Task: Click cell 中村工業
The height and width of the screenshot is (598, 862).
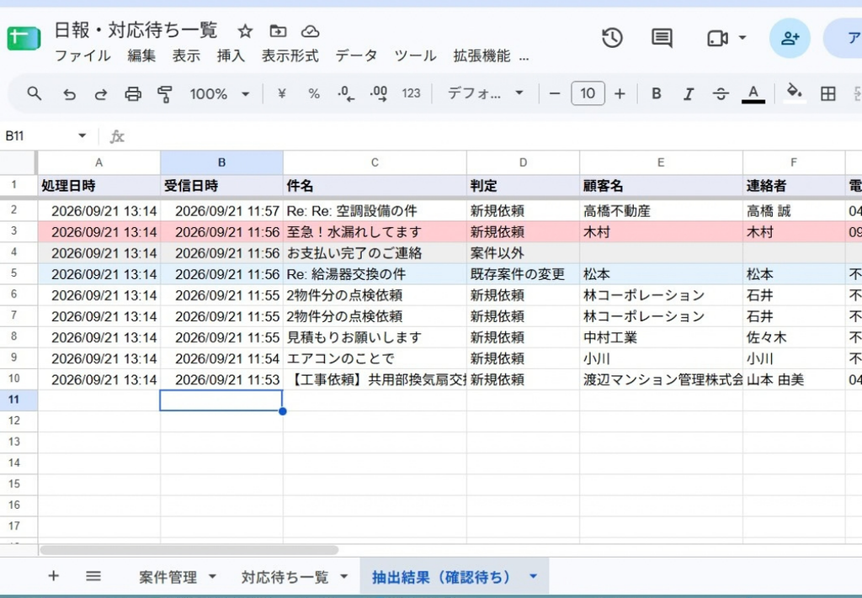Action: 661,337
